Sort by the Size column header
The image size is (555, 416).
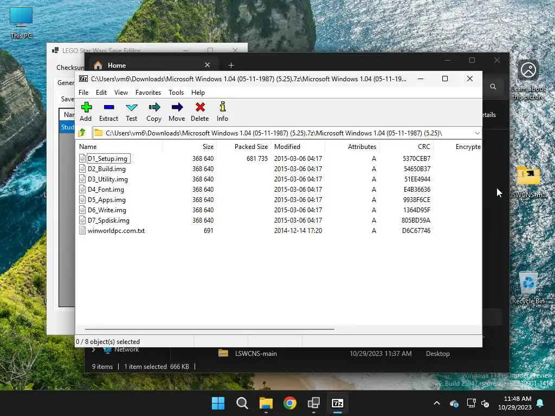[189, 146]
